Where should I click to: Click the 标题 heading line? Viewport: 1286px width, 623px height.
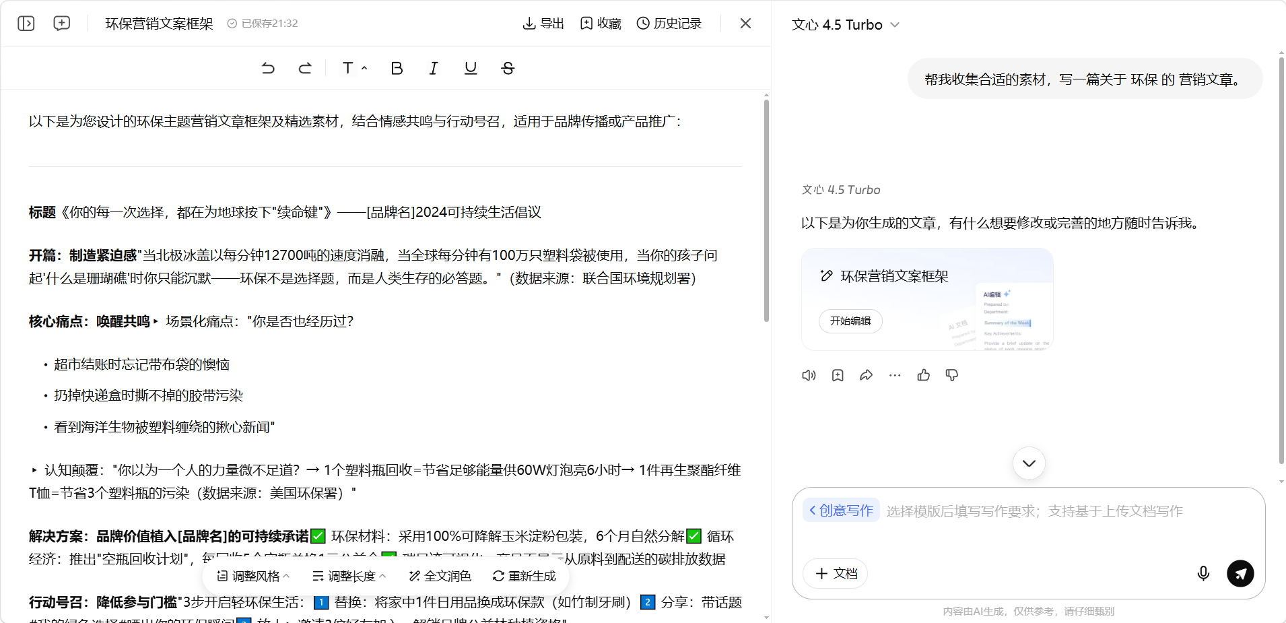coord(285,212)
